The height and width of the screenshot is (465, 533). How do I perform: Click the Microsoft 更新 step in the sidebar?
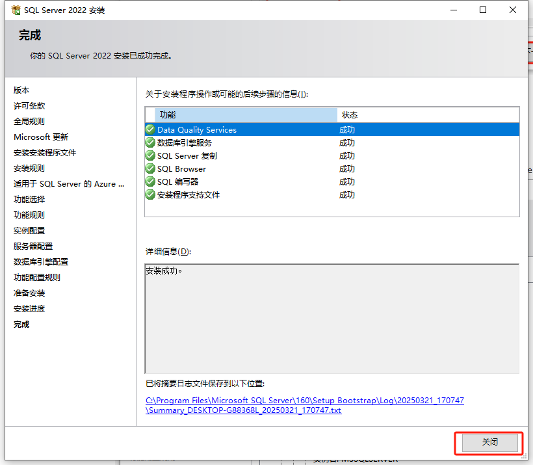41,137
